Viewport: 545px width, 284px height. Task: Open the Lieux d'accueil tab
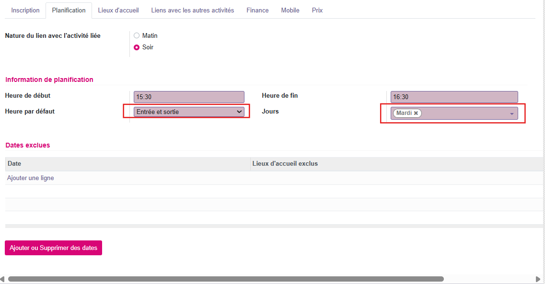click(118, 11)
